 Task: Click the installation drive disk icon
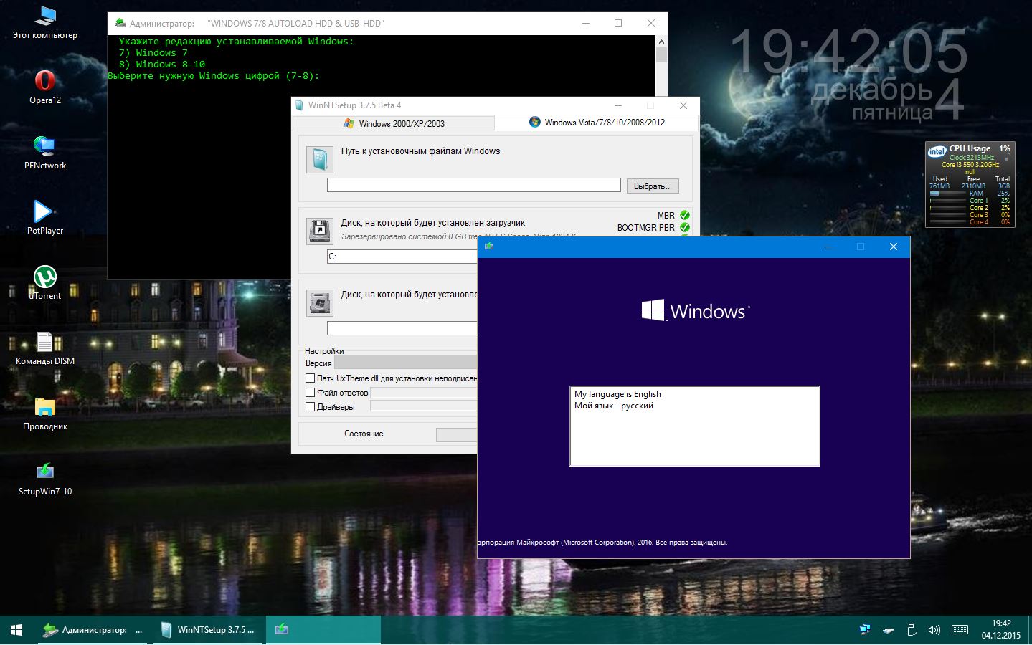[x=320, y=303]
